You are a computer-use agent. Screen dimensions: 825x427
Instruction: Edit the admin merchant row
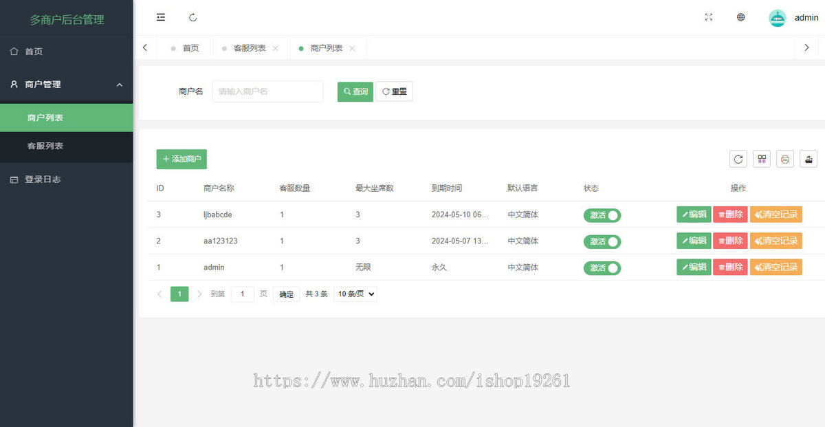694,267
